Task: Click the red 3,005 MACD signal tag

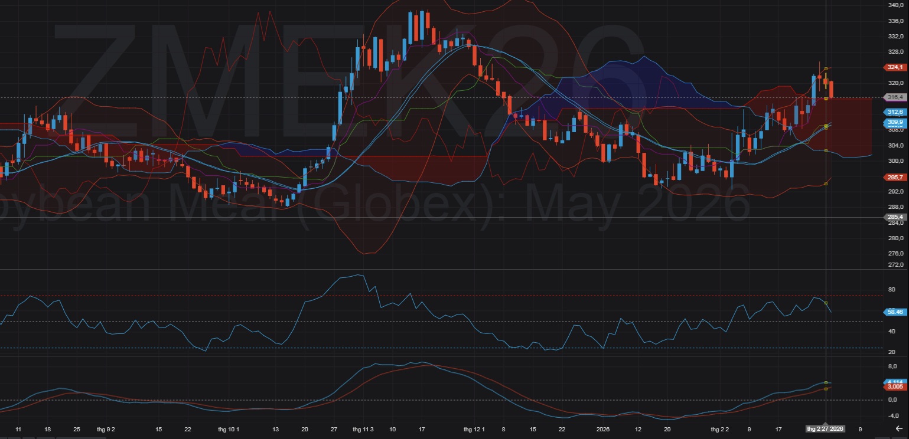Action: click(895, 387)
